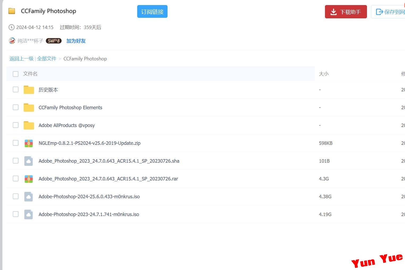Select checkbox for NGLEmp-0.8.2.1 zip file

click(x=16, y=143)
